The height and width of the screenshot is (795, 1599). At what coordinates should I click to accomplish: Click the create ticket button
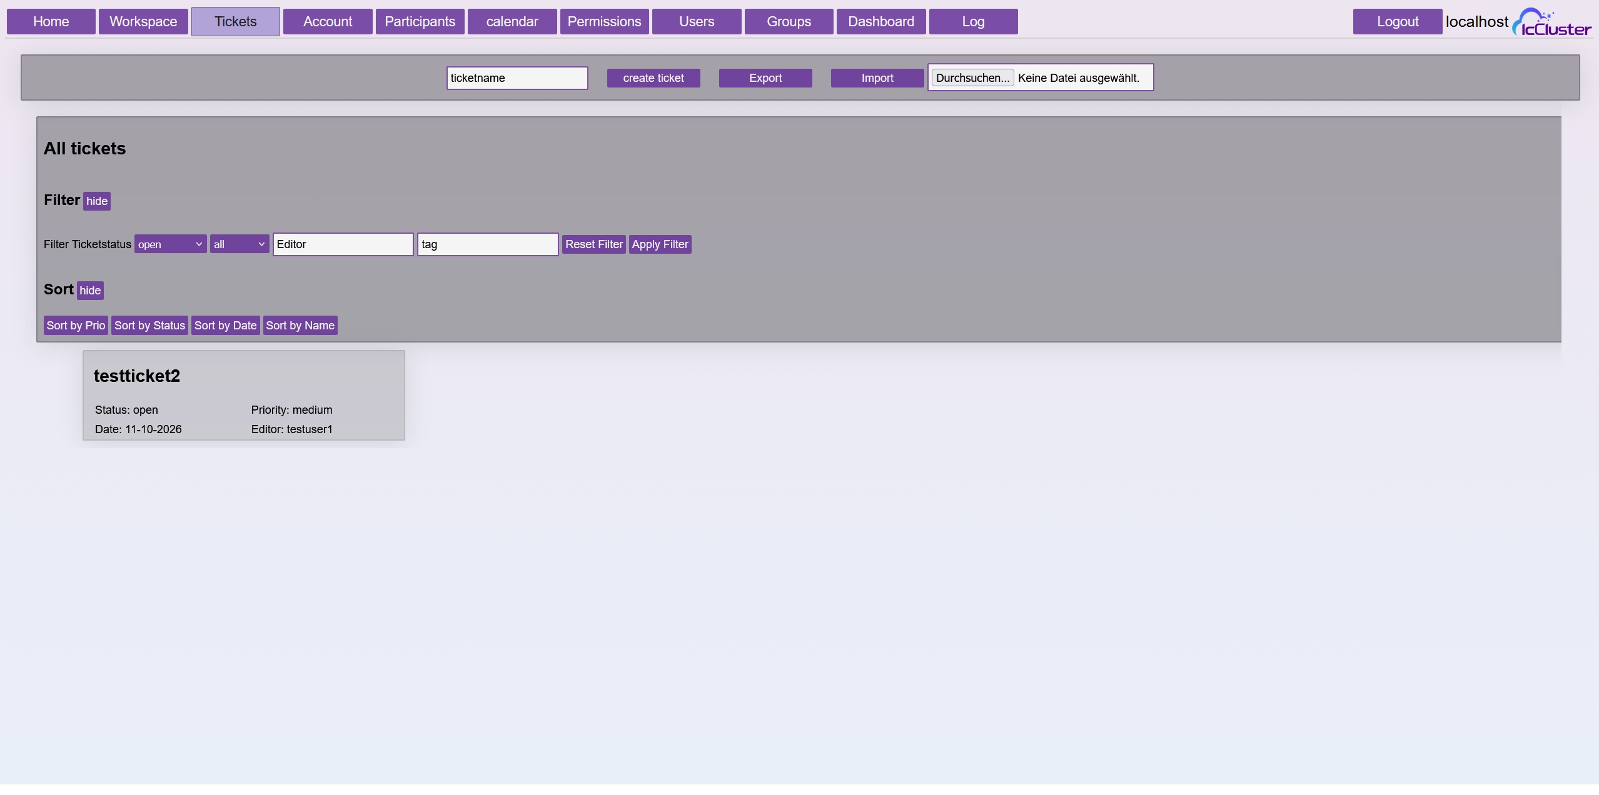point(653,78)
